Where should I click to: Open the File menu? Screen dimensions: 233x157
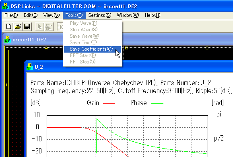point(11,15)
